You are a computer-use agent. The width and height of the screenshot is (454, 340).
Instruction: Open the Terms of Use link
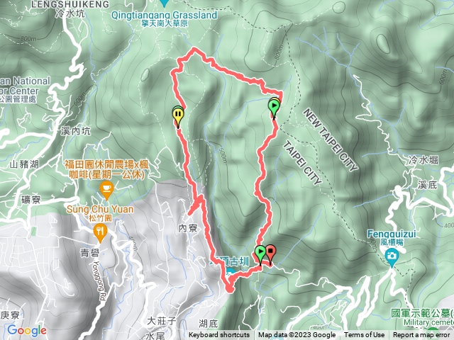364,335
